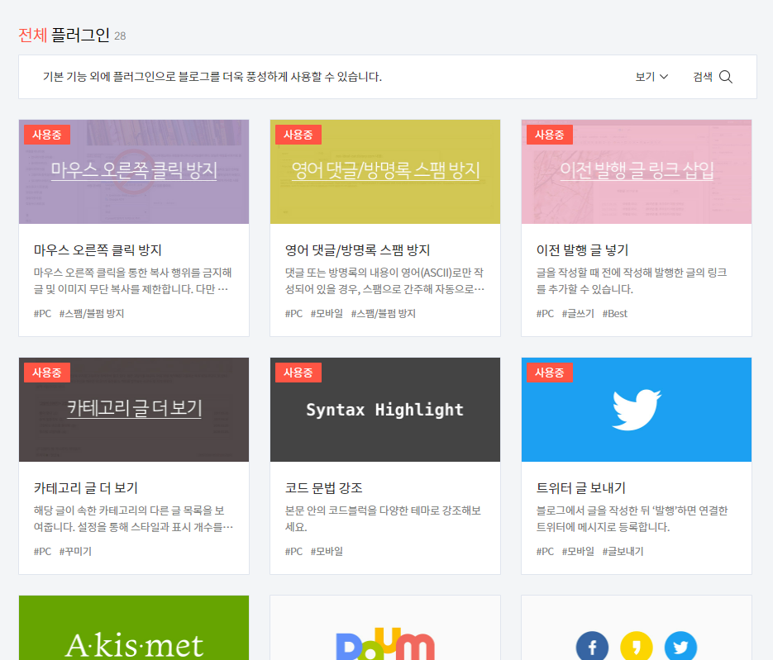
Task: Open the Syntax Highlight thumbnail
Action: (x=385, y=410)
